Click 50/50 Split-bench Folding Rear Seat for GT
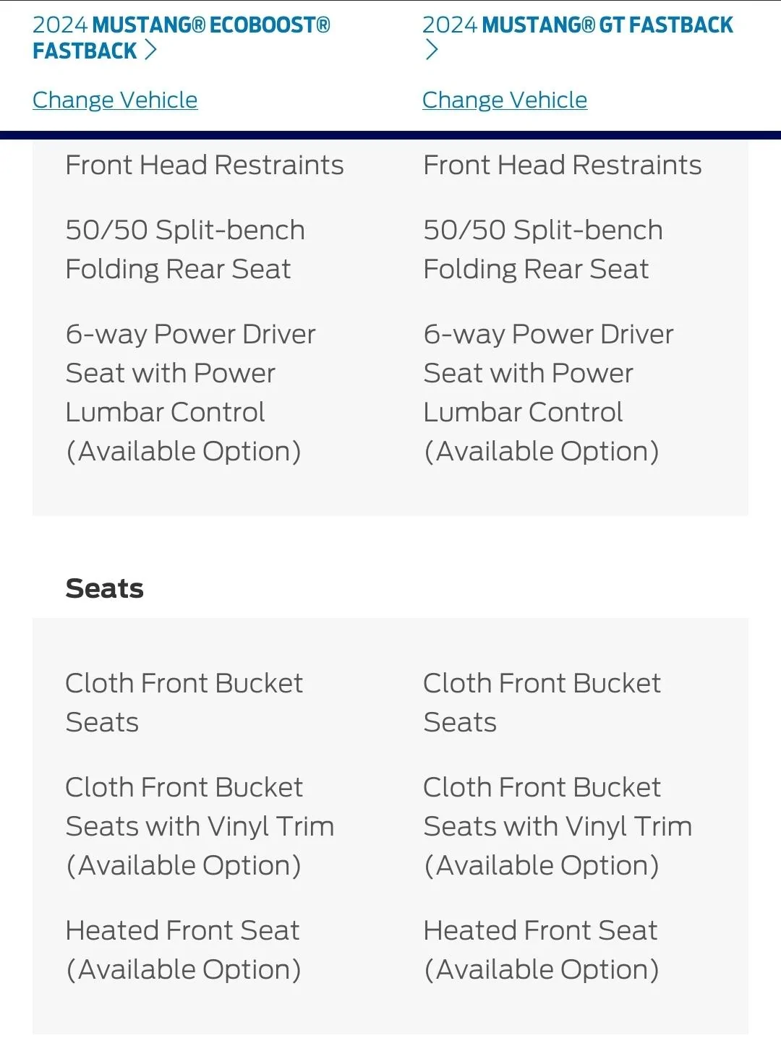 (x=543, y=249)
